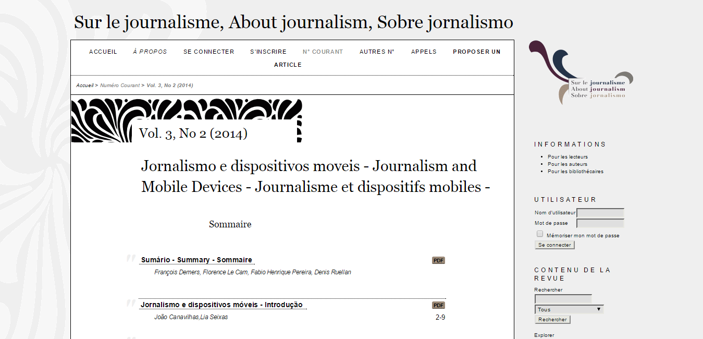The image size is (703, 339).
Task: Go to Accueil in navigation bar
Action: [x=103, y=52]
